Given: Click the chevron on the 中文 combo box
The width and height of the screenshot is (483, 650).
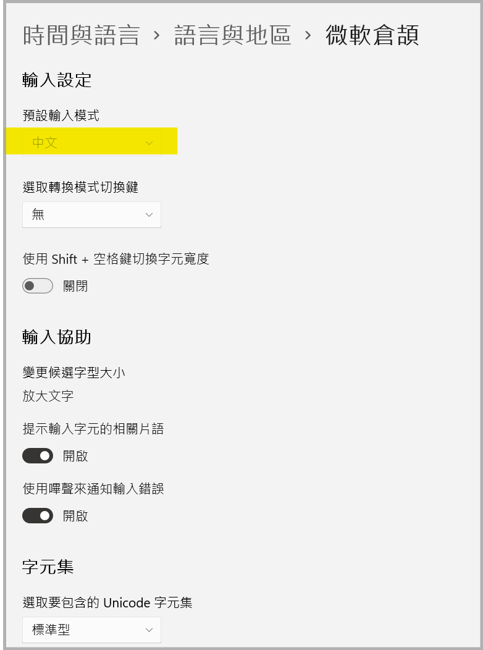Looking at the screenshot, I should coord(148,142).
